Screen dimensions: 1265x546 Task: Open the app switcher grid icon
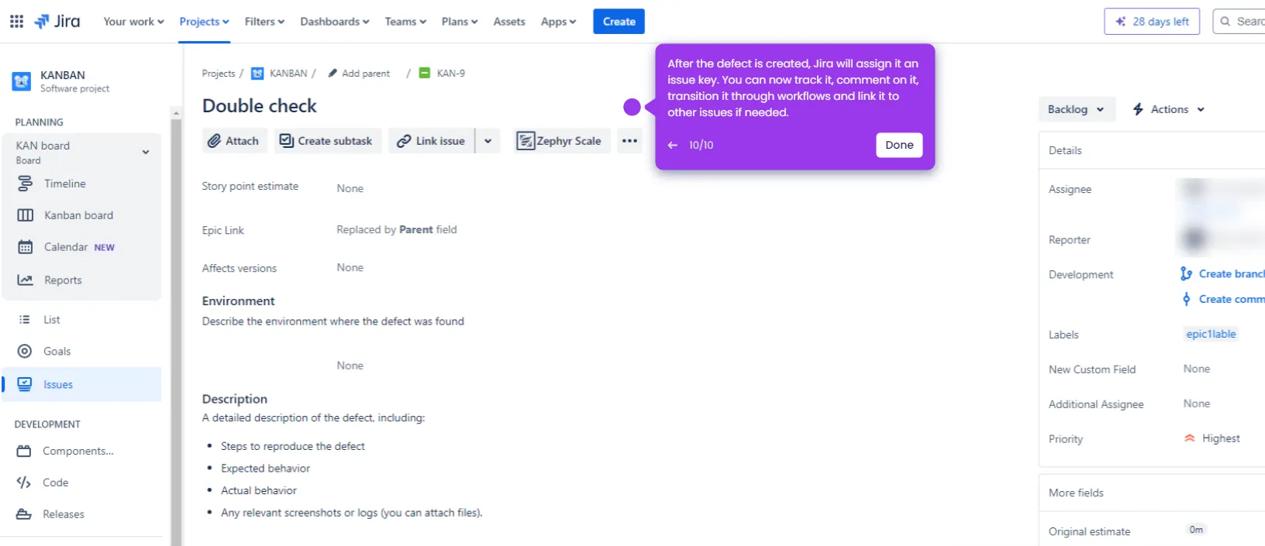[x=16, y=21]
